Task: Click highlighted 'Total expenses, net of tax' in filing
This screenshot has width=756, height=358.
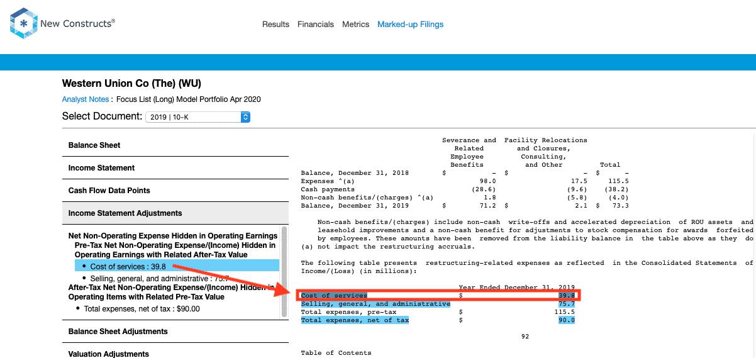Action: click(355, 320)
